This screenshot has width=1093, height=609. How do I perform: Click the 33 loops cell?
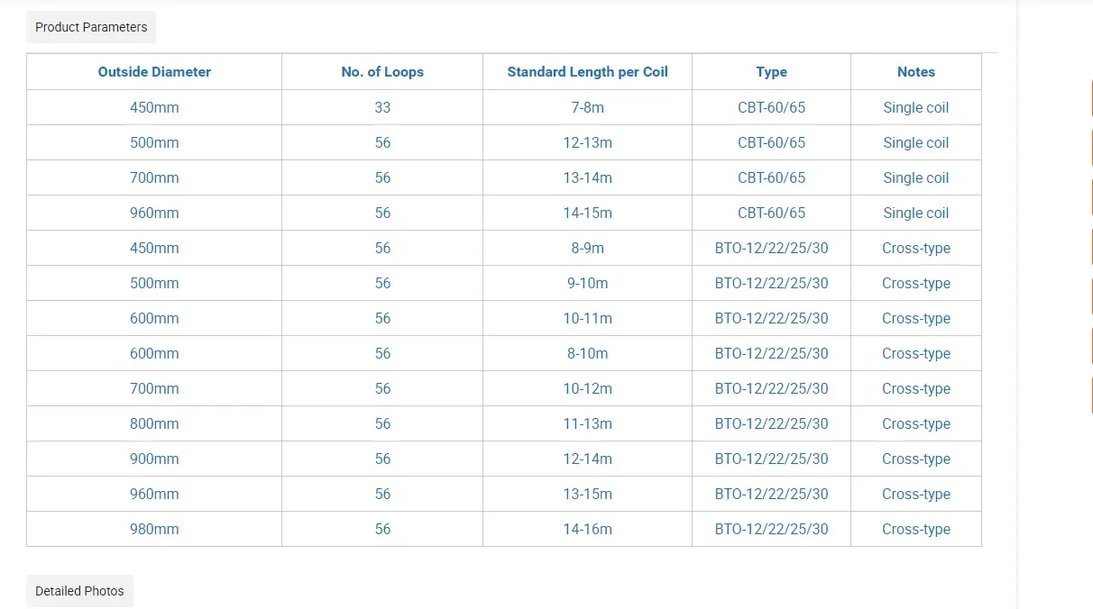(x=382, y=107)
